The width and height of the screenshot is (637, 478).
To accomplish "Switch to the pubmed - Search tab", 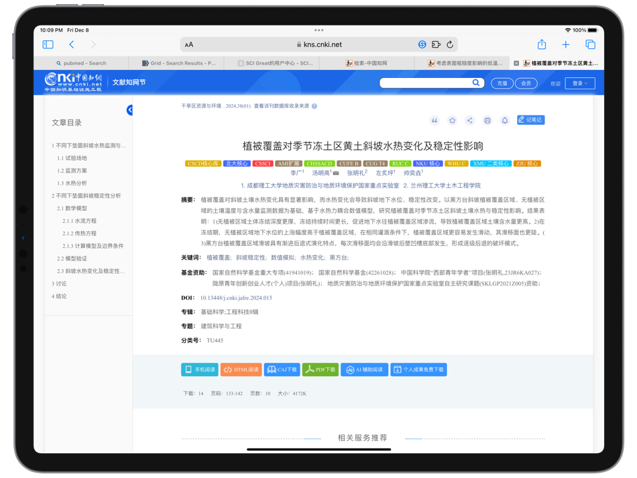I will (x=80, y=63).
